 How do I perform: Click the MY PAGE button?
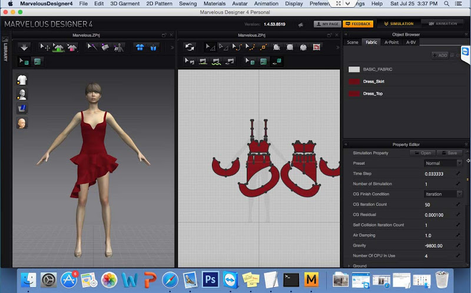[x=327, y=24]
